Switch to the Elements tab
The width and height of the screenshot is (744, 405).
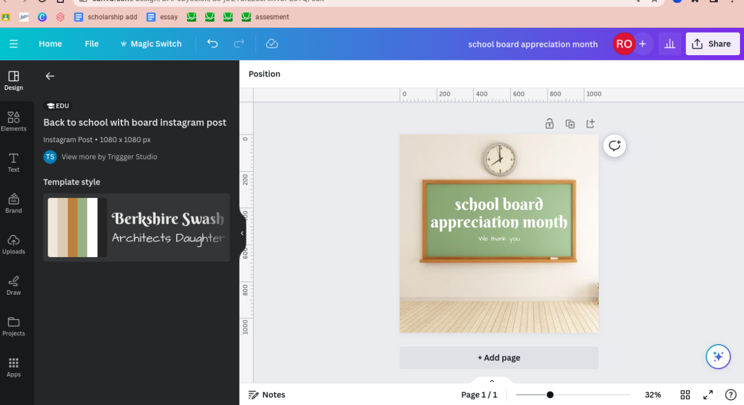click(x=13, y=121)
